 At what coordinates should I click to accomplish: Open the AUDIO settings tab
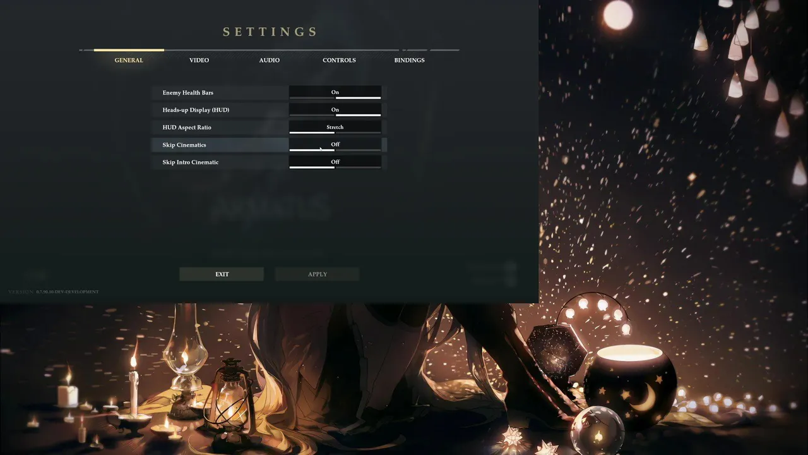coord(269,60)
